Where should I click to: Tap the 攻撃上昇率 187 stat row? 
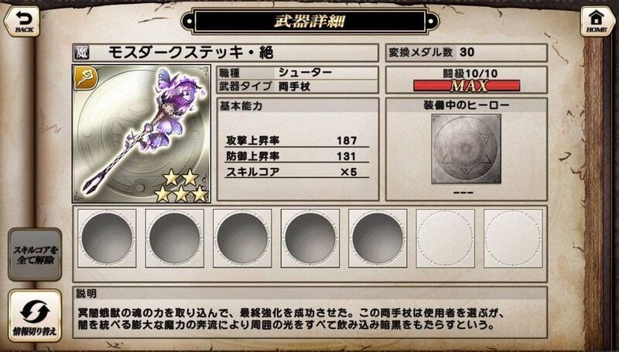(297, 141)
